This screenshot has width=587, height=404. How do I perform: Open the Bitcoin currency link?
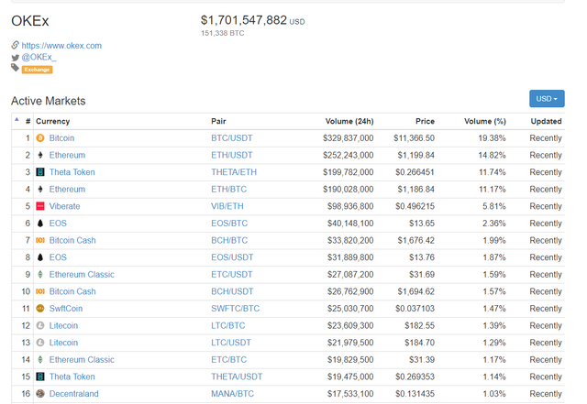pyautogui.click(x=61, y=138)
